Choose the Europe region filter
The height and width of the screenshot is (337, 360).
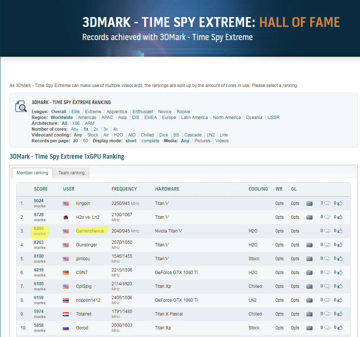[x=169, y=118]
